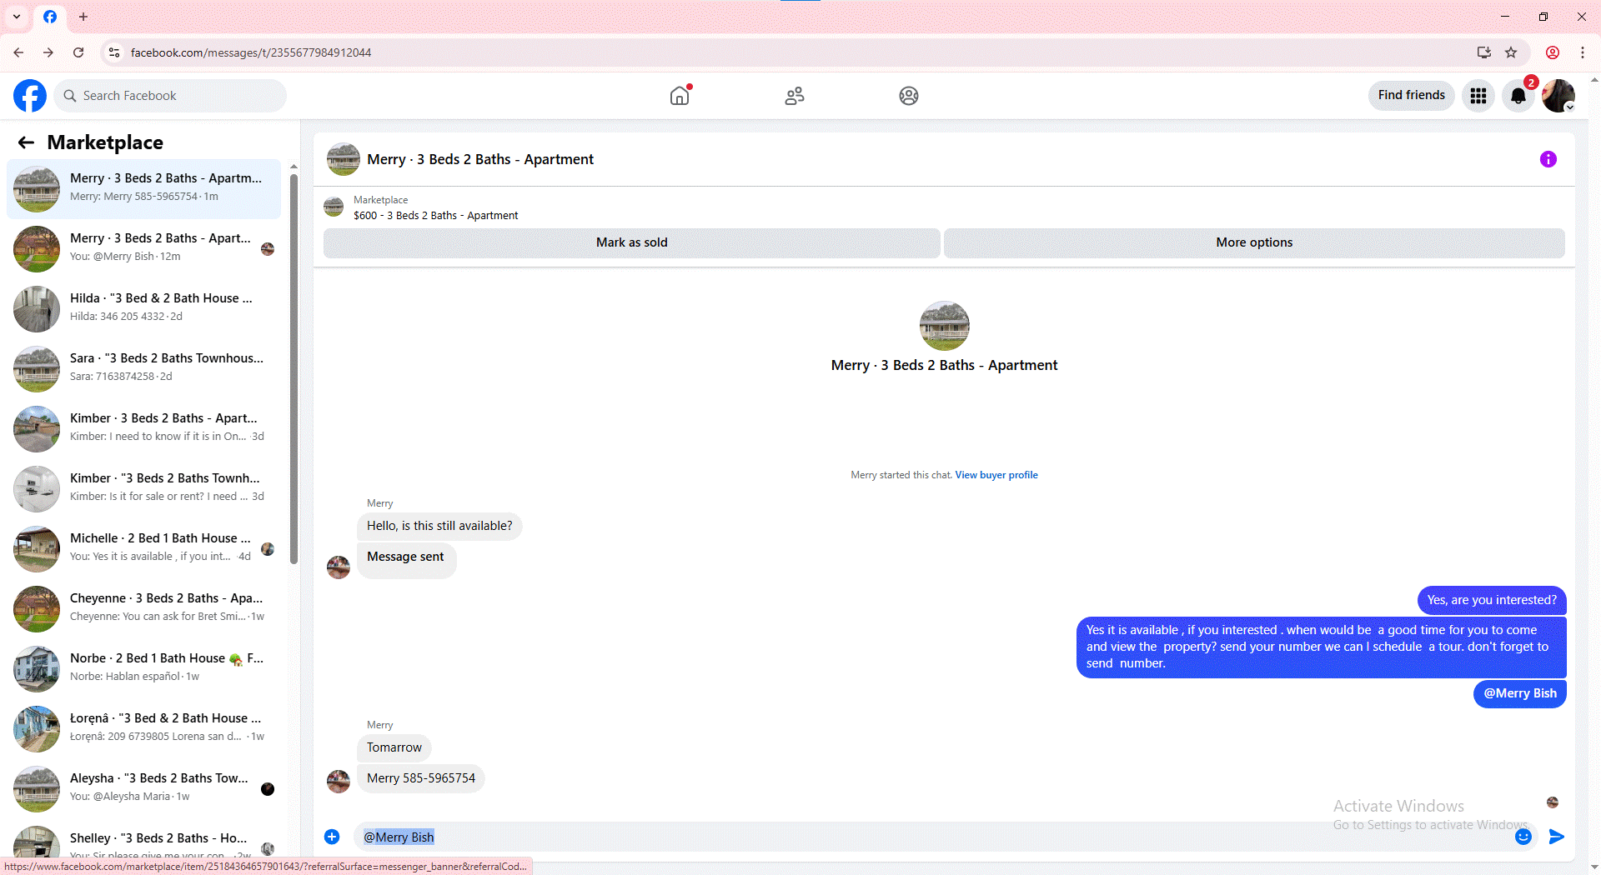The height and width of the screenshot is (875, 1601).
Task: Click the browser address bar URL
Action: (x=251, y=52)
